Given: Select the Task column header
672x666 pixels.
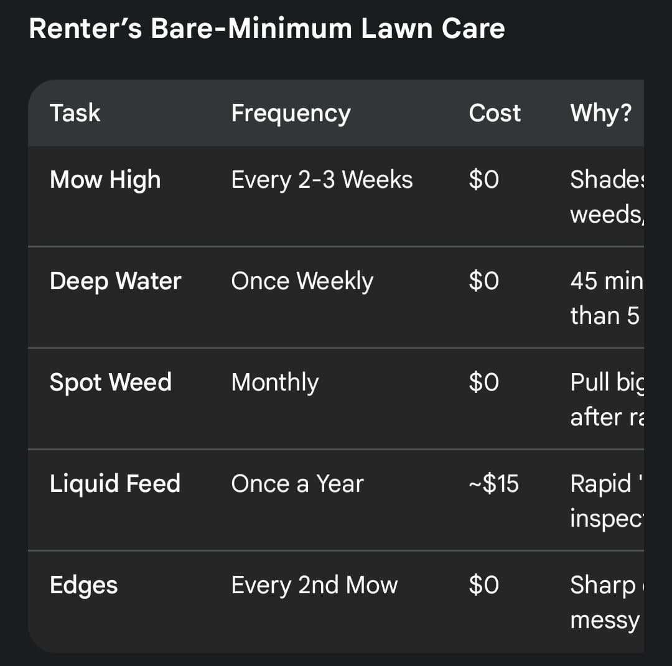Looking at the screenshot, I should (x=75, y=113).
